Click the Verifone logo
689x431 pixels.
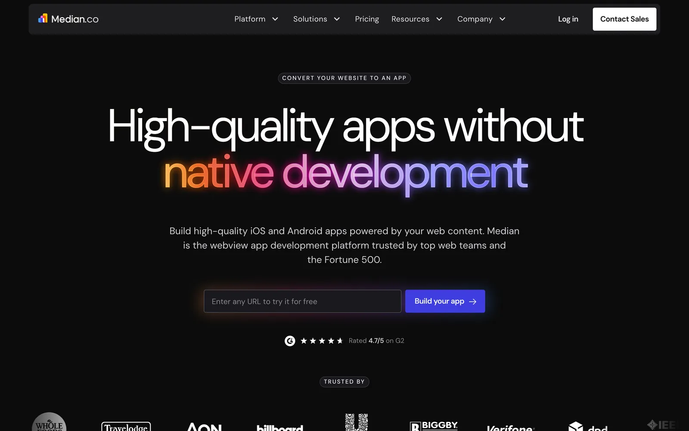pyautogui.click(x=511, y=428)
